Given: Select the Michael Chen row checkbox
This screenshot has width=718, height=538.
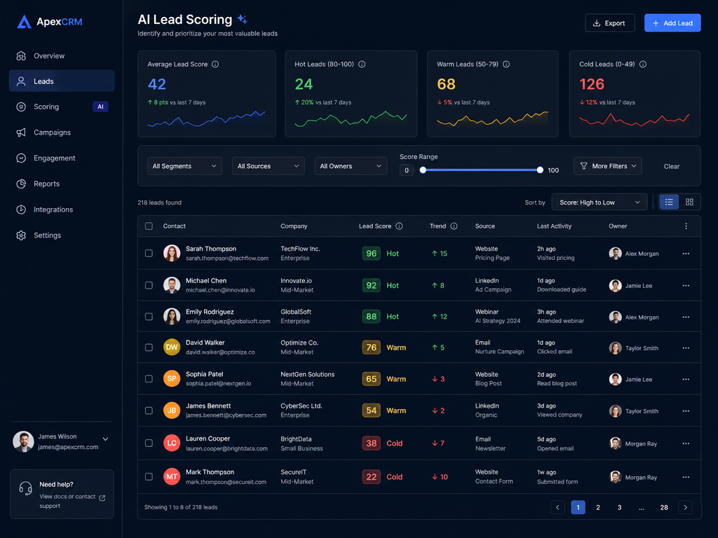Looking at the screenshot, I should click(149, 286).
